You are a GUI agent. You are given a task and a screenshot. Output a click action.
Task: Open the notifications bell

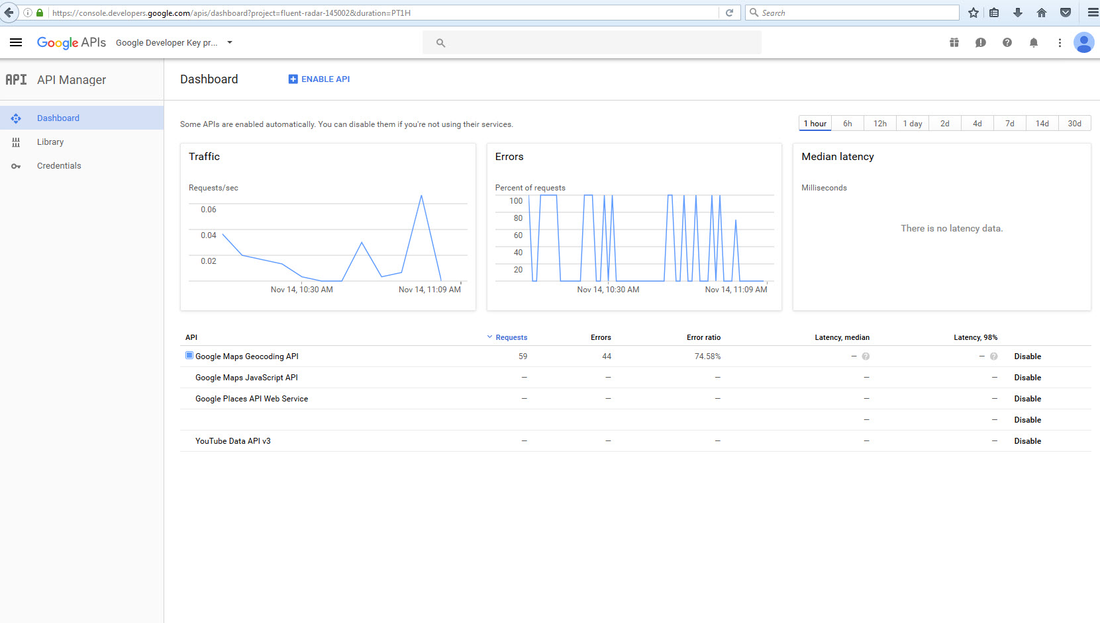pyautogui.click(x=1034, y=42)
